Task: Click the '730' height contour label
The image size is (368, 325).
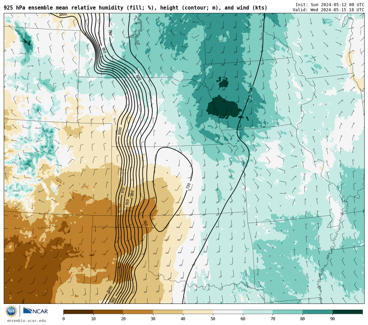Action: pos(188,186)
